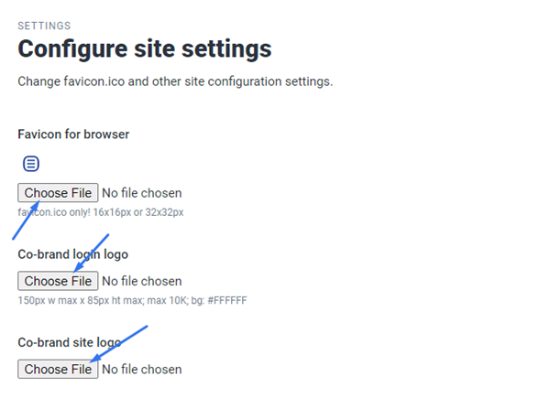Choose a file for Co-brand site logo
550x398 pixels.
coord(58,369)
